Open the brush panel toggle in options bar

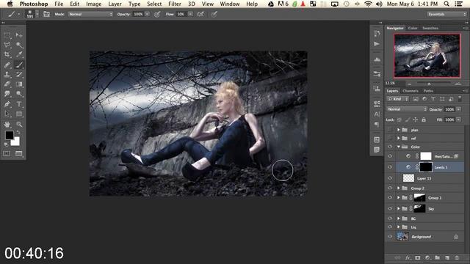pos(46,14)
